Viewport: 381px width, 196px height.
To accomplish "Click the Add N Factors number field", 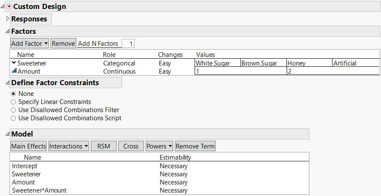I will coord(128,44).
